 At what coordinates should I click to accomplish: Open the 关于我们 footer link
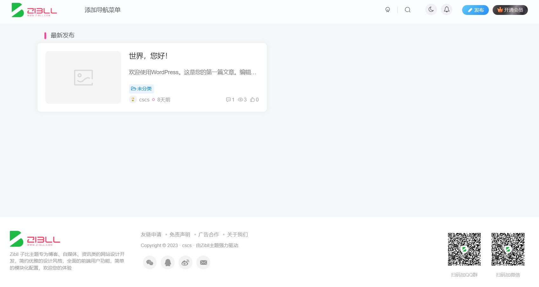pyautogui.click(x=237, y=234)
